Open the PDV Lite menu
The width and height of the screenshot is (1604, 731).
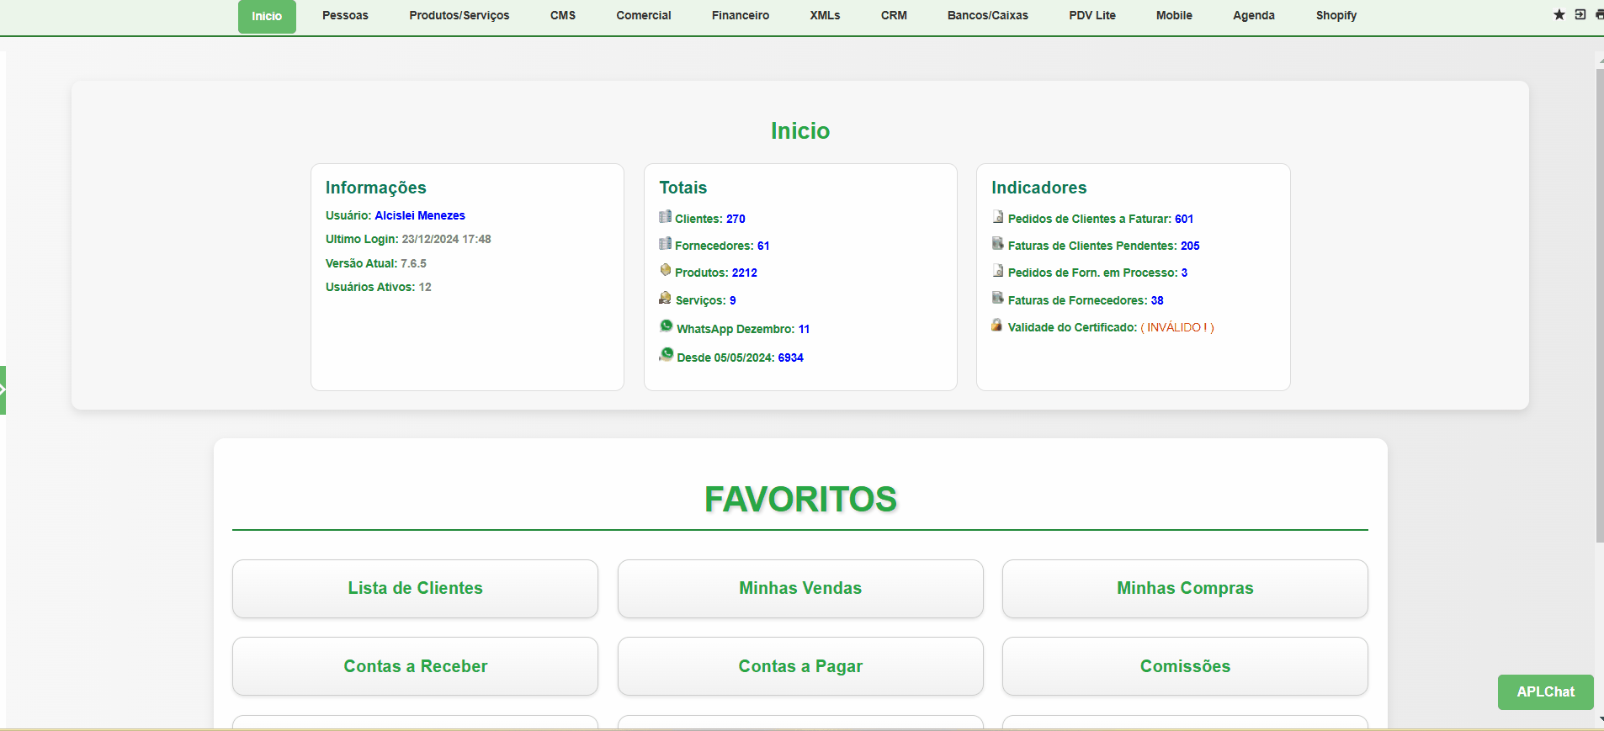[1092, 15]
